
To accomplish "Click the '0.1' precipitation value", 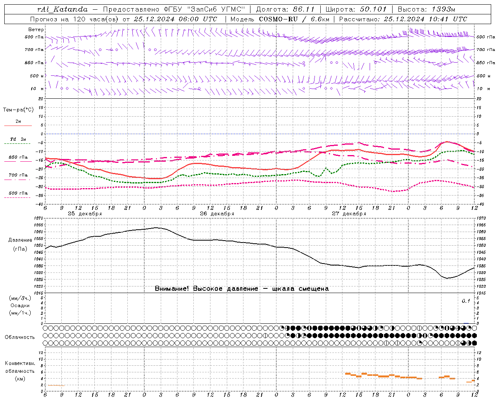I will pos(466,301).
